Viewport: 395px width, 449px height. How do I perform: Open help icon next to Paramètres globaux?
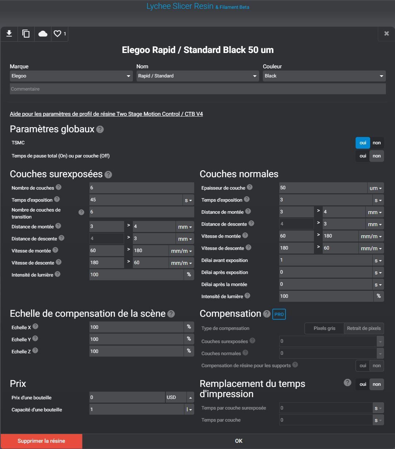coord(100,129)
